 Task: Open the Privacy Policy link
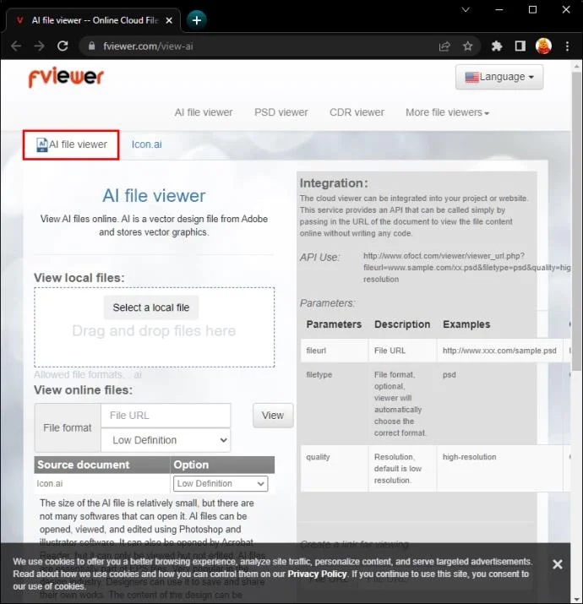click(x=317, y=574)
